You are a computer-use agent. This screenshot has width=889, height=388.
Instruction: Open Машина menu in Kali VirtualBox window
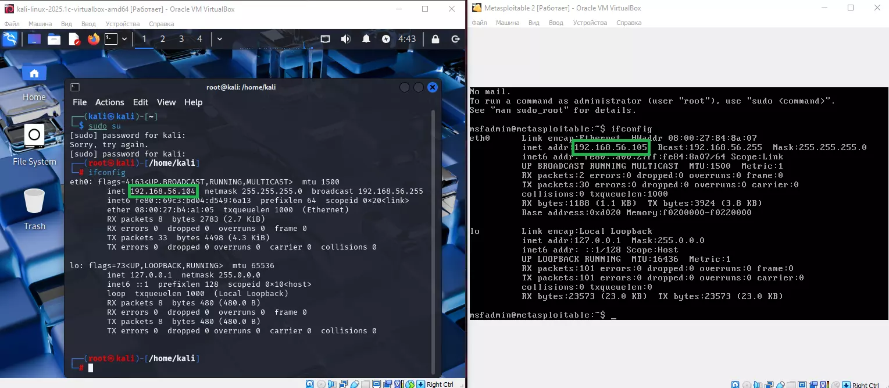39,24
